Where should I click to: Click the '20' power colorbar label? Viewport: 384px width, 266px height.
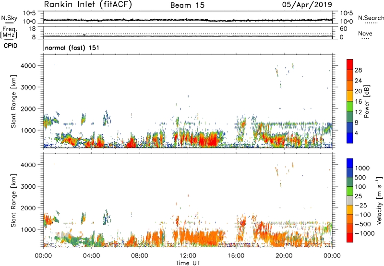point(358,91)
